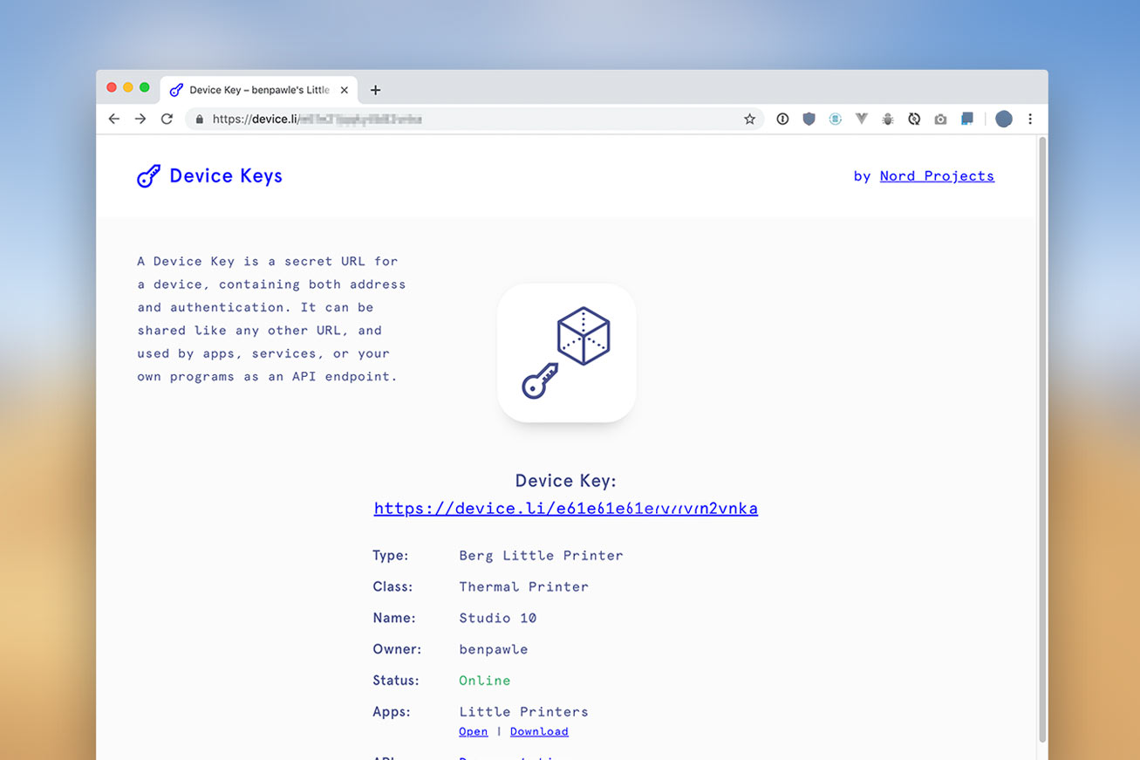The image size is (1140, 760).
Task: Click the Download link under Little Printers
Action: tap(539, 731)
